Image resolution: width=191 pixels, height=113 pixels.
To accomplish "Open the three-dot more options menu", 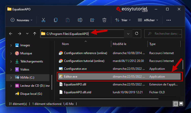I will pos(169,20).
